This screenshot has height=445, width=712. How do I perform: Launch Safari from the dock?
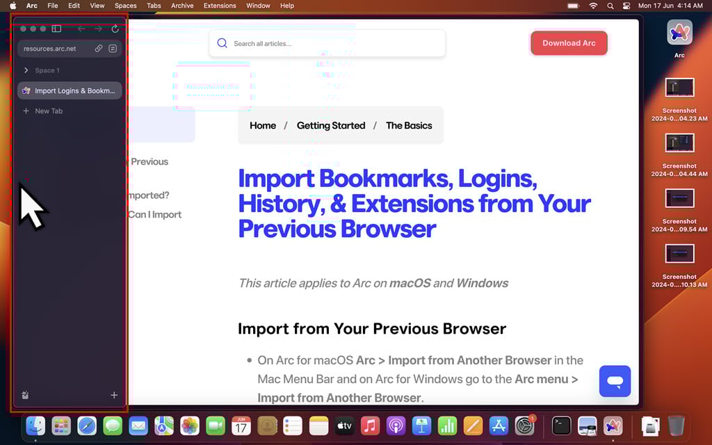click(x=87, y=426)
